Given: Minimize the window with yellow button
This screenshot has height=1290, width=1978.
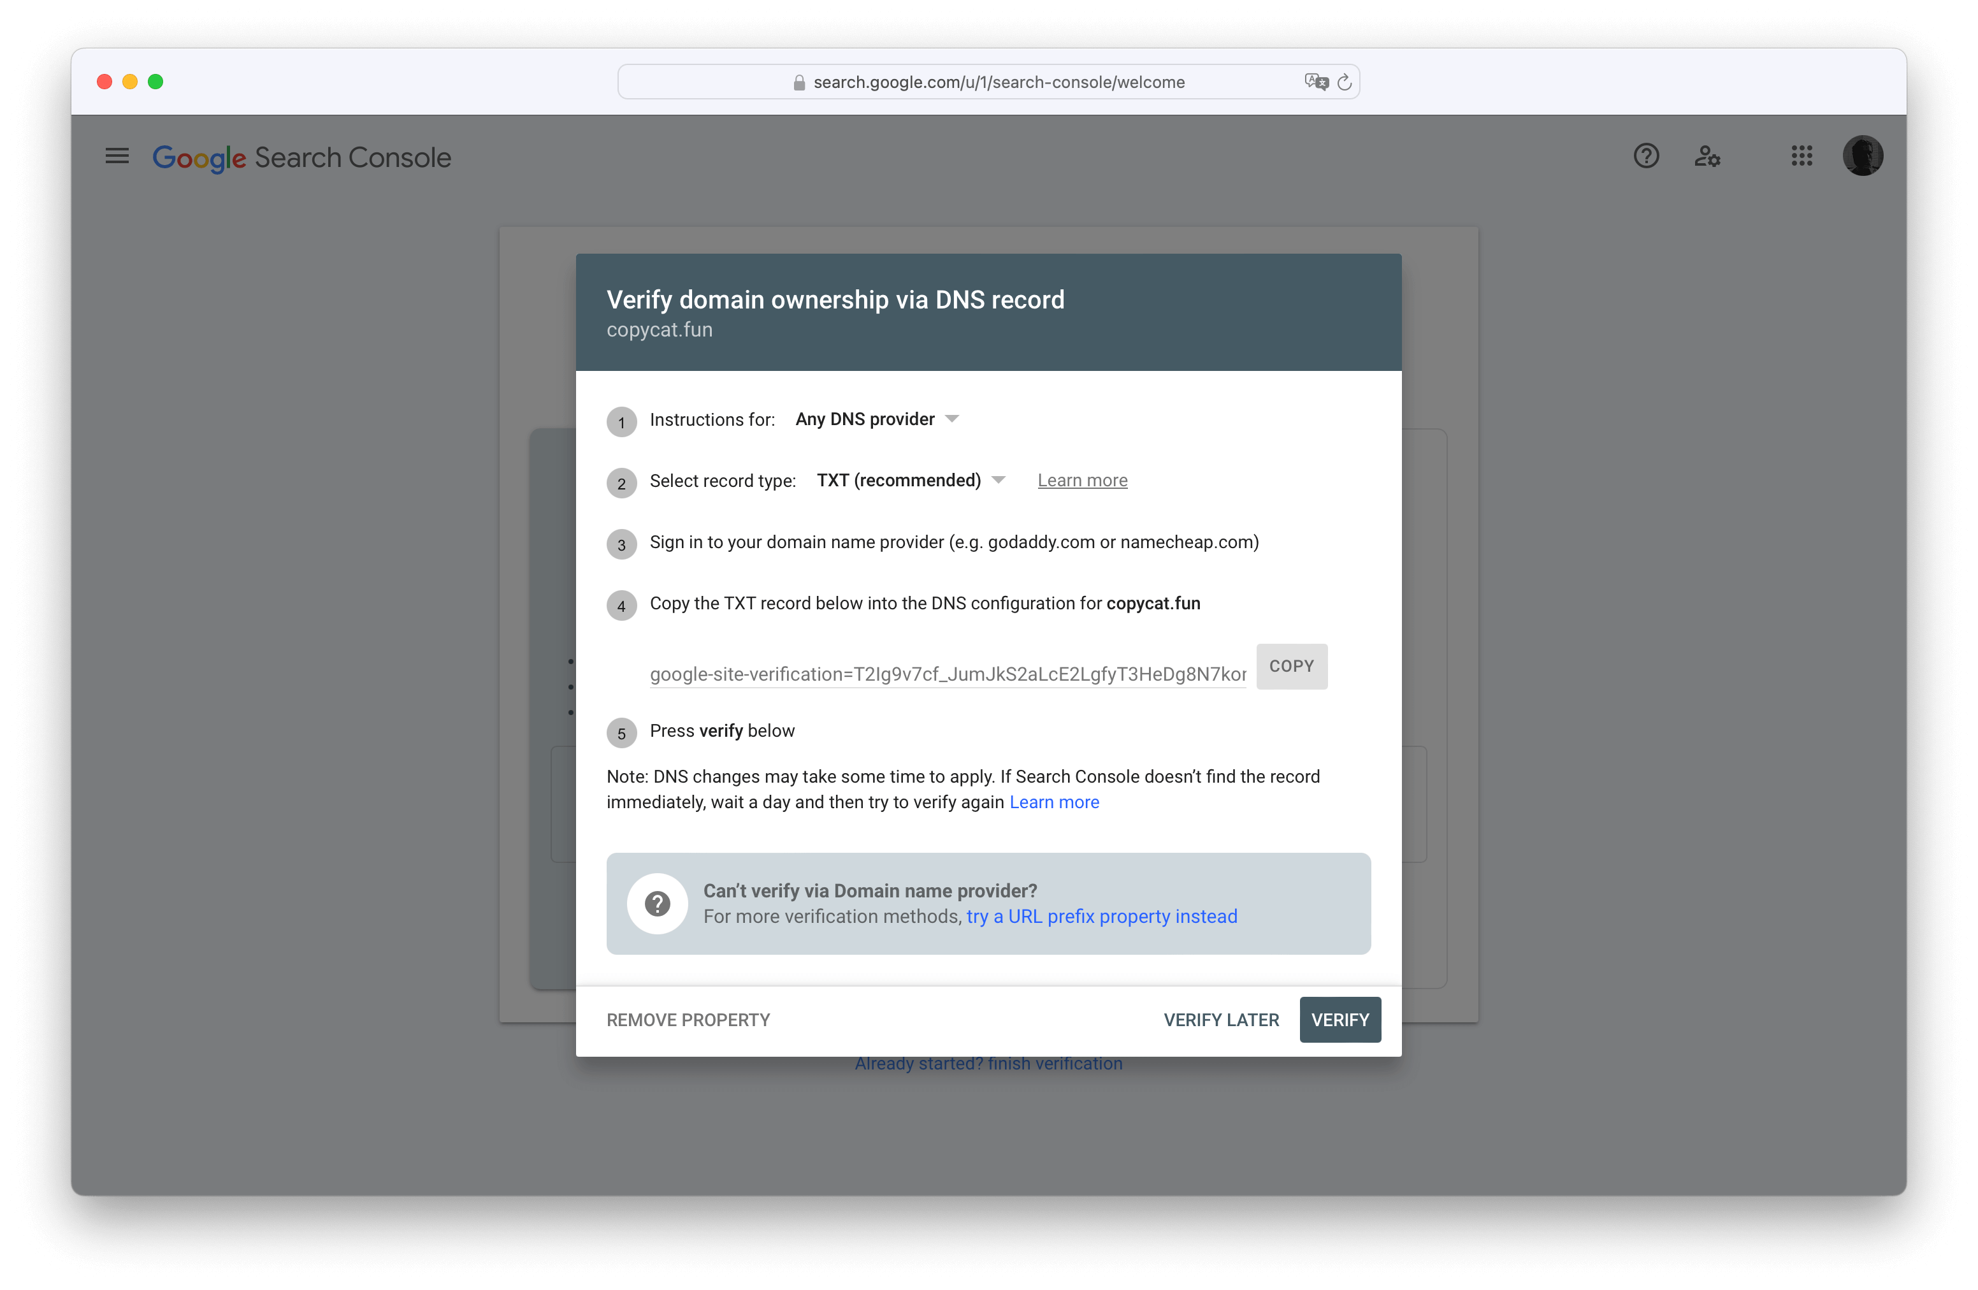Looking at the screenshot, I should 129,82.
